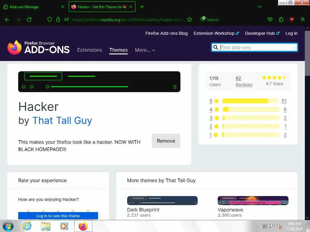
Task: Open the Dark Blueprint theme preview
Action: (162, 201)
